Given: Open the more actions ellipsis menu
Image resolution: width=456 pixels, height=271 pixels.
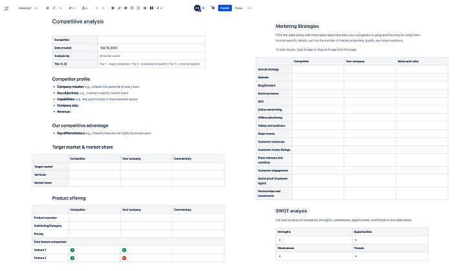Looking at the screenshot, I should coord(249,8).
